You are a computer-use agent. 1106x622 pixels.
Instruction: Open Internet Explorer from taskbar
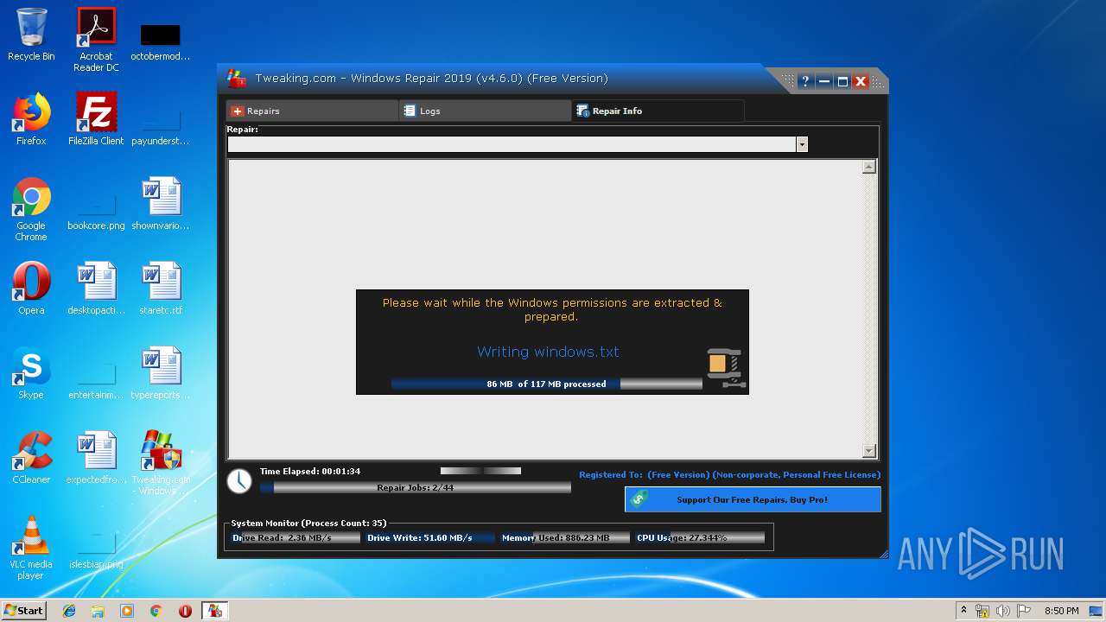[69, 611]
